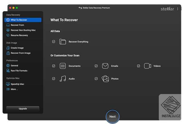186x124 pixels.
Task: Select What To Recover in the sidebar
Action: pyautogui.click(x=23, y=20)
